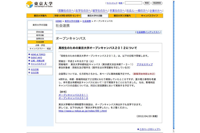Select the 学部・大学院・研究所・センター tab
The image size is (200, 133).
point(67,16)
